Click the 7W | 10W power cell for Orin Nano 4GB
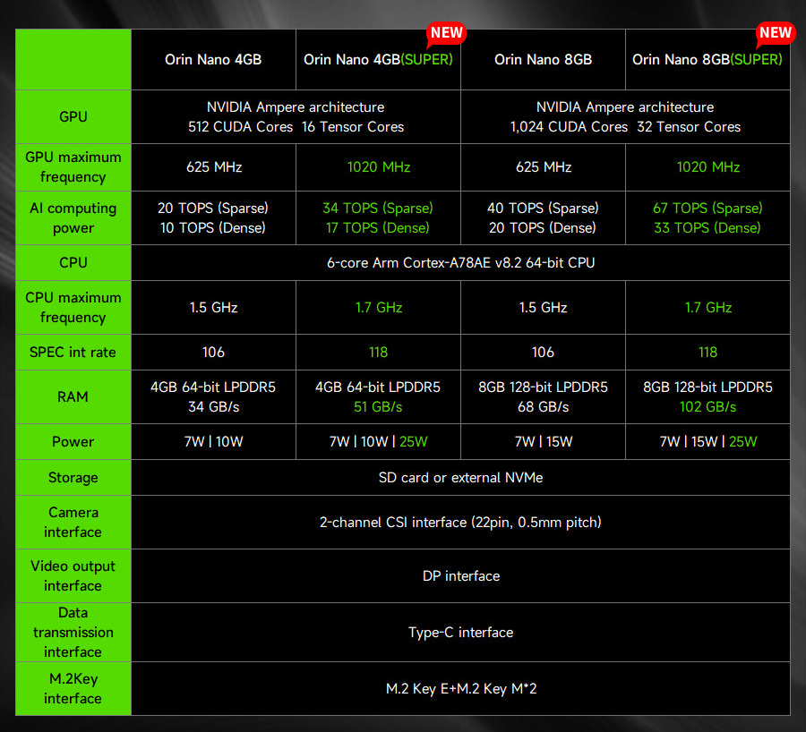The image size is (806, 732). pos(214,441)
